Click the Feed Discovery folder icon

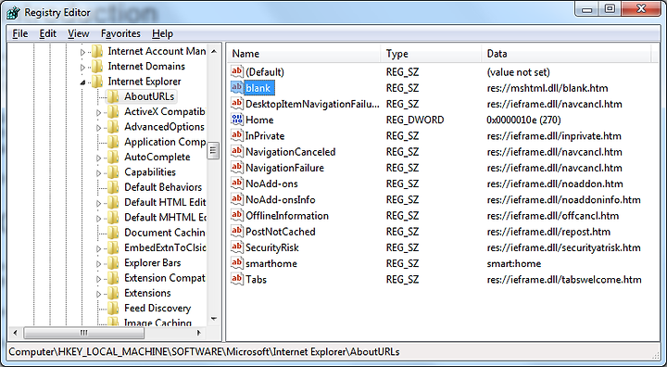coord(113,308)
